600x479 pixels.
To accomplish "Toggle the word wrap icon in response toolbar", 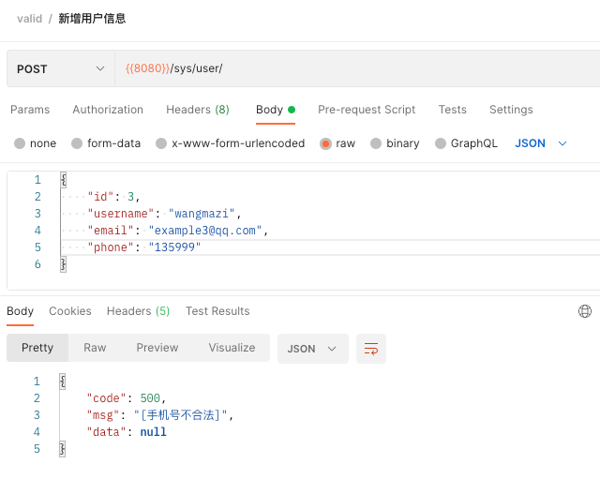I will pyautogui.click(x=371, y=349).
